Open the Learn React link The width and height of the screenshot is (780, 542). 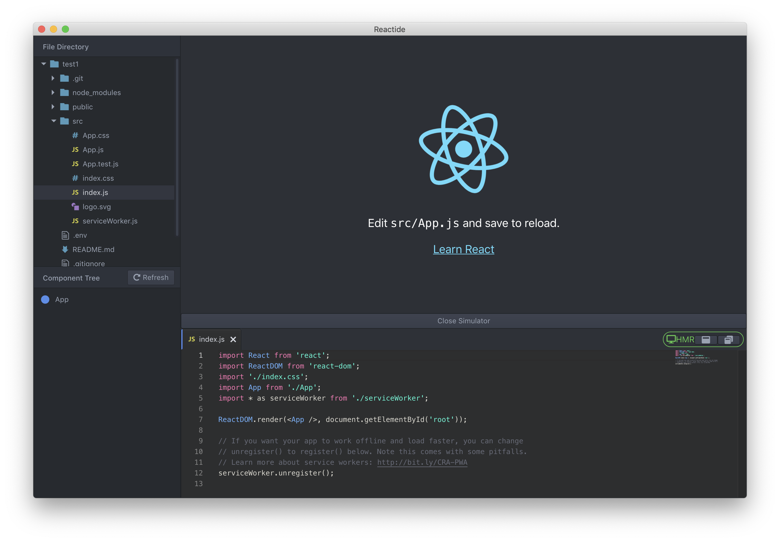coord(463,249)
